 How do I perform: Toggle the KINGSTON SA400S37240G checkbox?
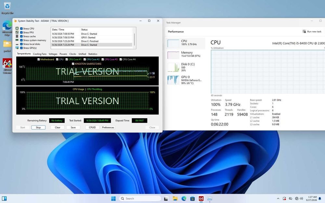tap(73, 64)
